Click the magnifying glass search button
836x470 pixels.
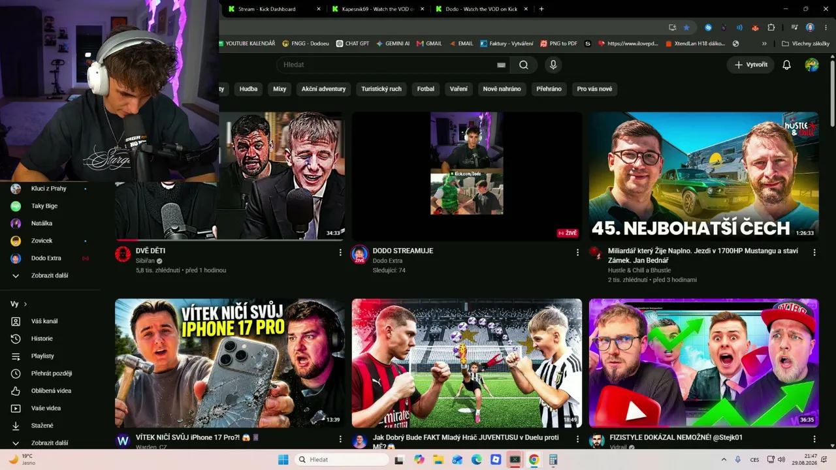(x=524, y=65)
